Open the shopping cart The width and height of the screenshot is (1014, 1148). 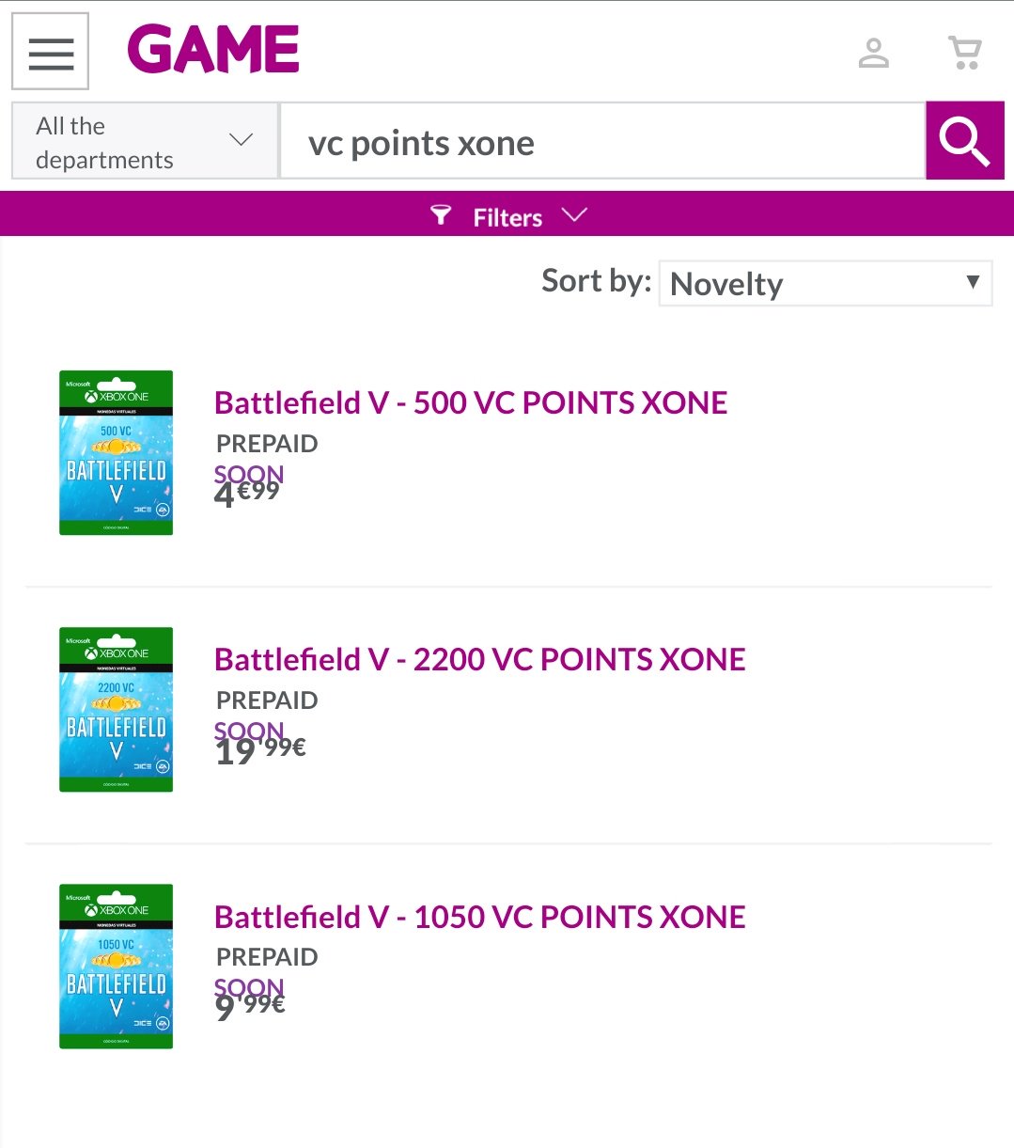pos(965,53)
